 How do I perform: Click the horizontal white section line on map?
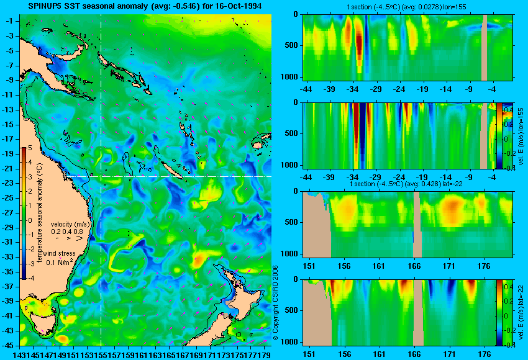coord(169,176)
